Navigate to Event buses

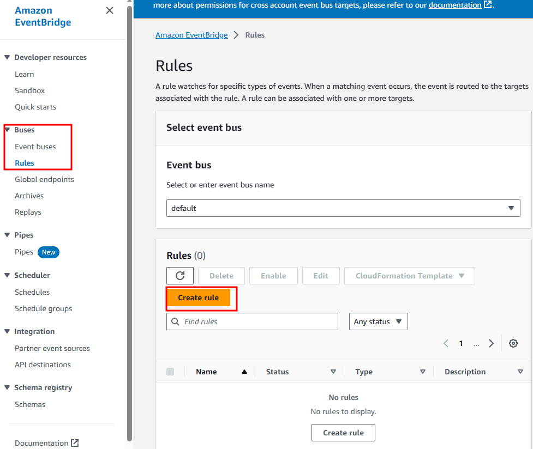[35, 147]
